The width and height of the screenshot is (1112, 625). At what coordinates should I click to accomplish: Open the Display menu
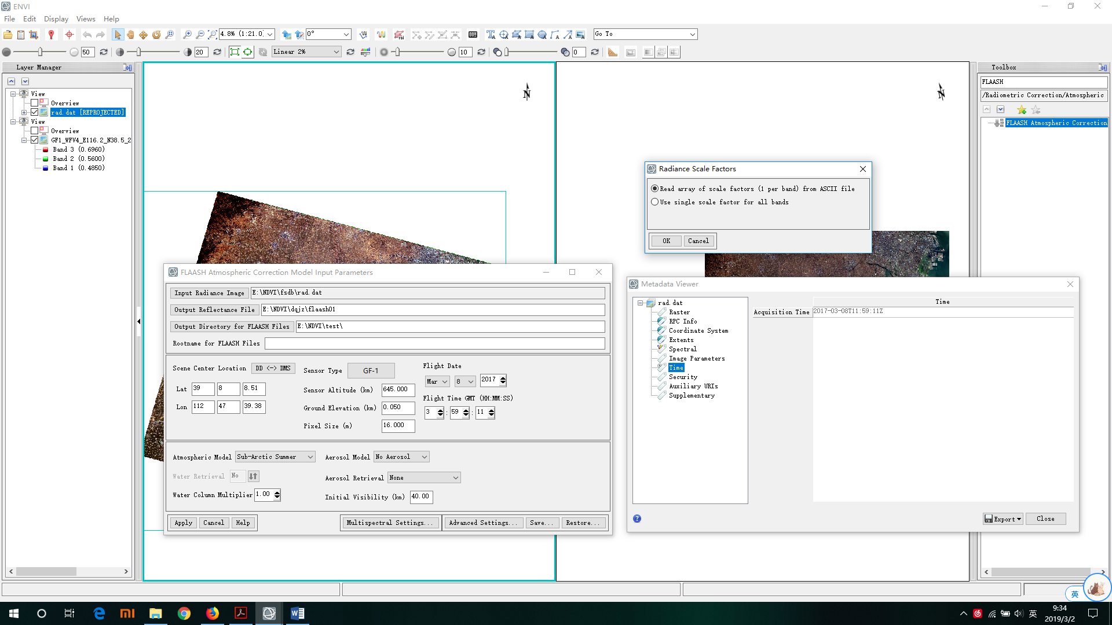coord(56,19)
